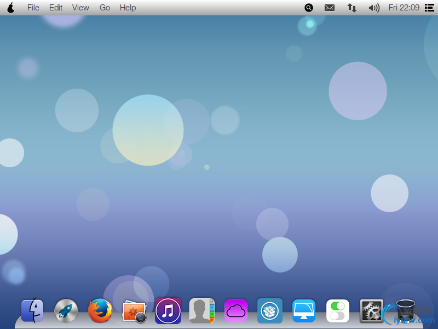Click the volume speaker indicator
Image resolution: width=438 pixels, height=329 pixels.
374,8
